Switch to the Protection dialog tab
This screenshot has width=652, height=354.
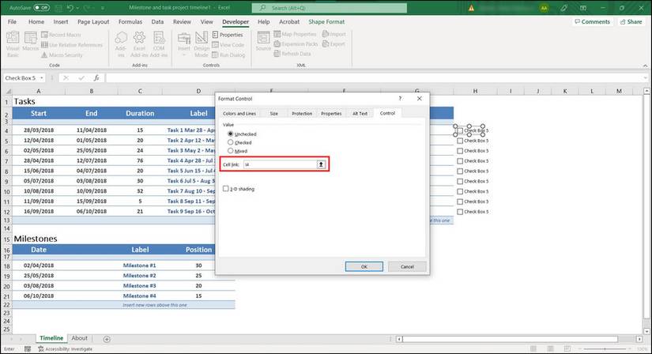[x=302, y=114]
